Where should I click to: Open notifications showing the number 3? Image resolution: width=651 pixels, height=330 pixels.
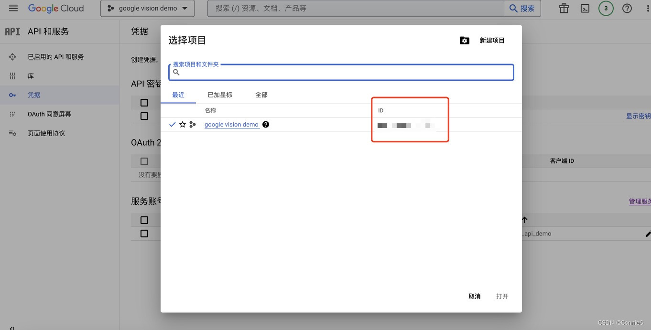(606, 8)
